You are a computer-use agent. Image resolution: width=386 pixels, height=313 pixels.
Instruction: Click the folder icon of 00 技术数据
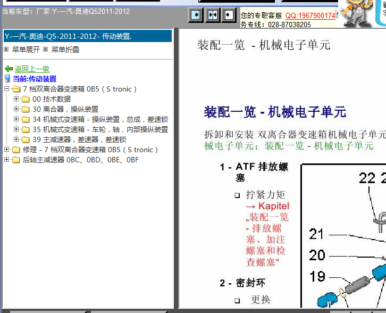26,99
